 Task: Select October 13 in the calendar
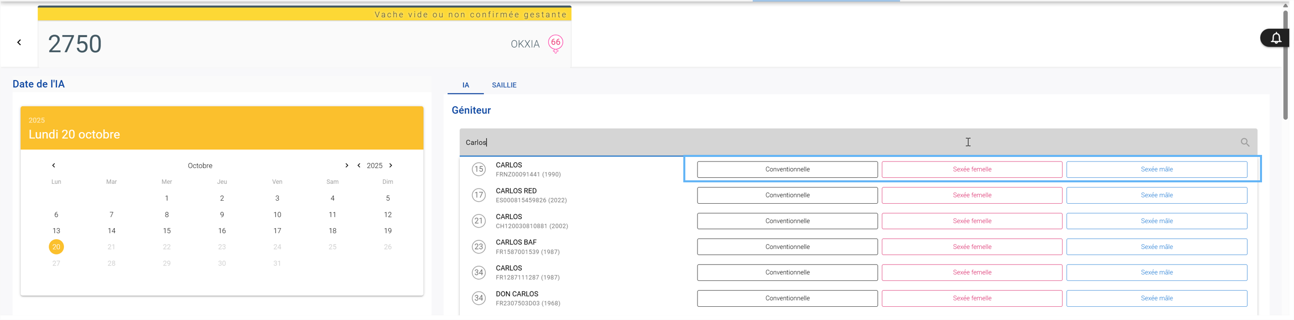coord(56,231)
